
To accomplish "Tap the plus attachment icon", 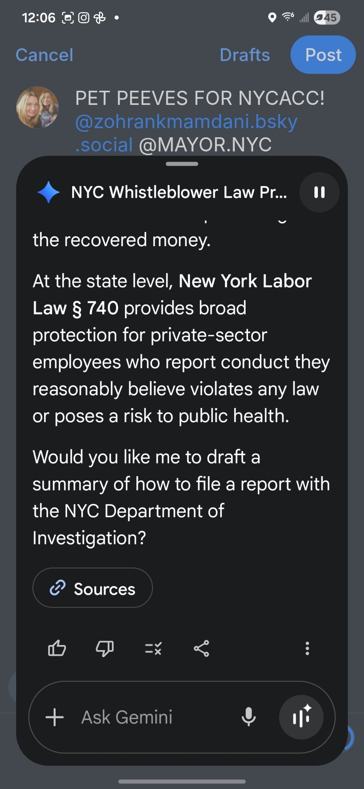I will click(55, 717).
